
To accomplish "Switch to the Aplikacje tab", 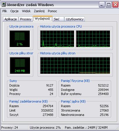I will click(10, 19).
